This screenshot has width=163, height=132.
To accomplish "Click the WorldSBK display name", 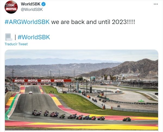I will pyautogui.click(x=30, y=4).
